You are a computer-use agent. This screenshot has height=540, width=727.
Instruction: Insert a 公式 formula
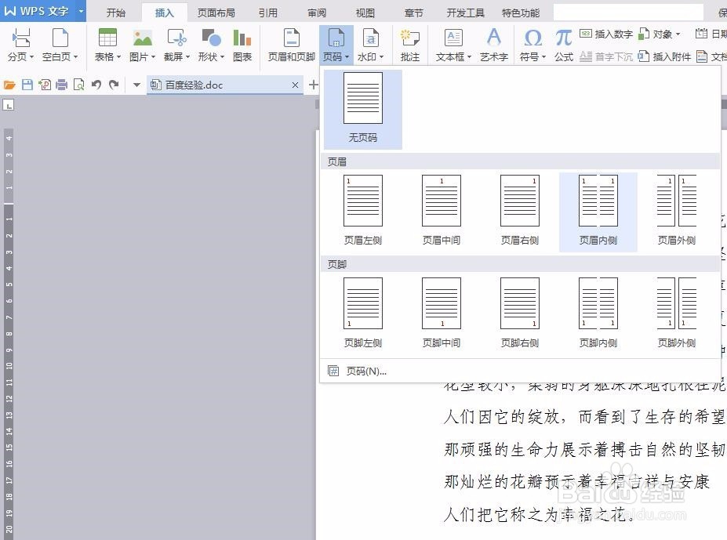pyautogui.click(x=564, y=45)
